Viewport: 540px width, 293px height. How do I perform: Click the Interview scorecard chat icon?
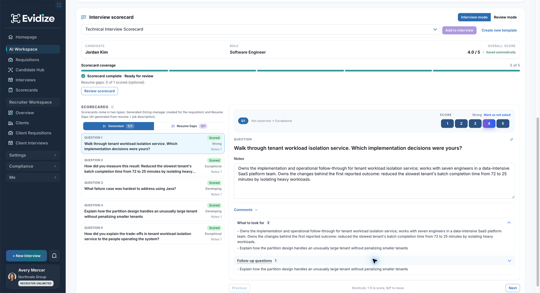[x=84, y=17]
